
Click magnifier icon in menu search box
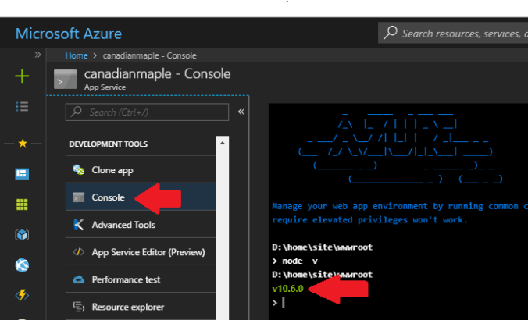(x=77, y=112)
